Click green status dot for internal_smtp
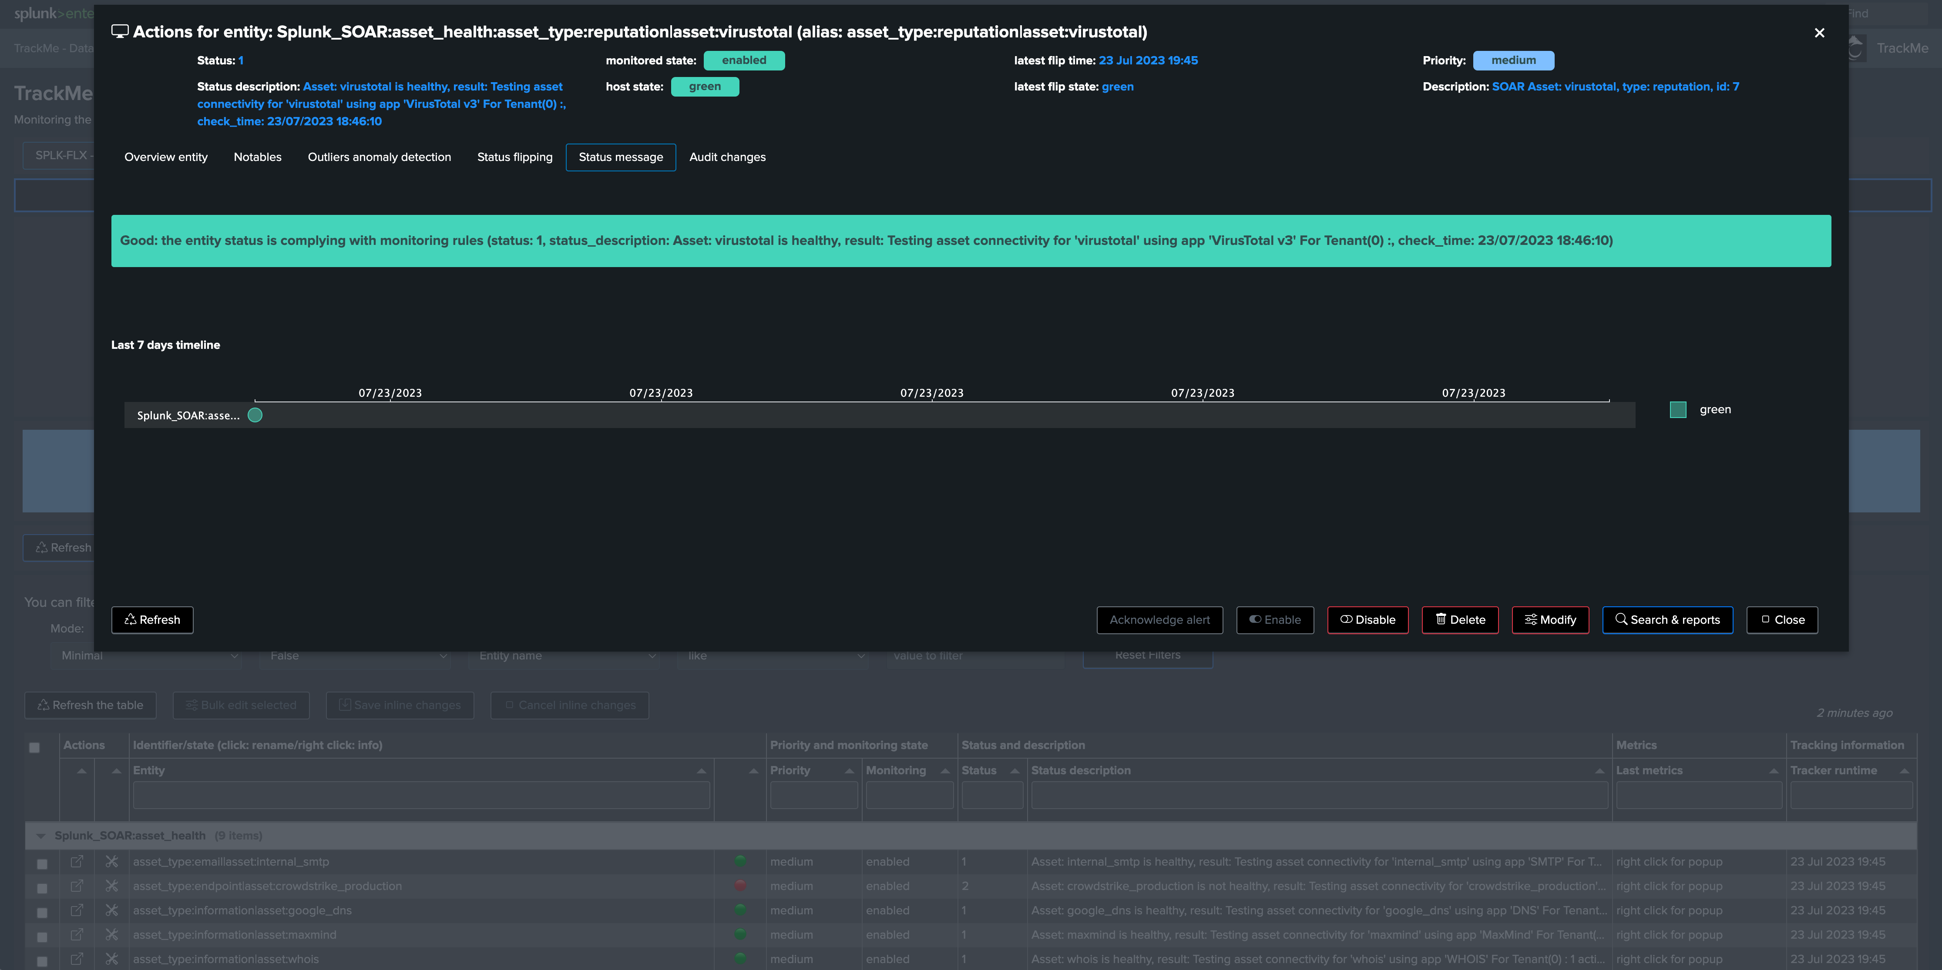Viewport: 1942px width, 970px height. click(x=740, y=861)
